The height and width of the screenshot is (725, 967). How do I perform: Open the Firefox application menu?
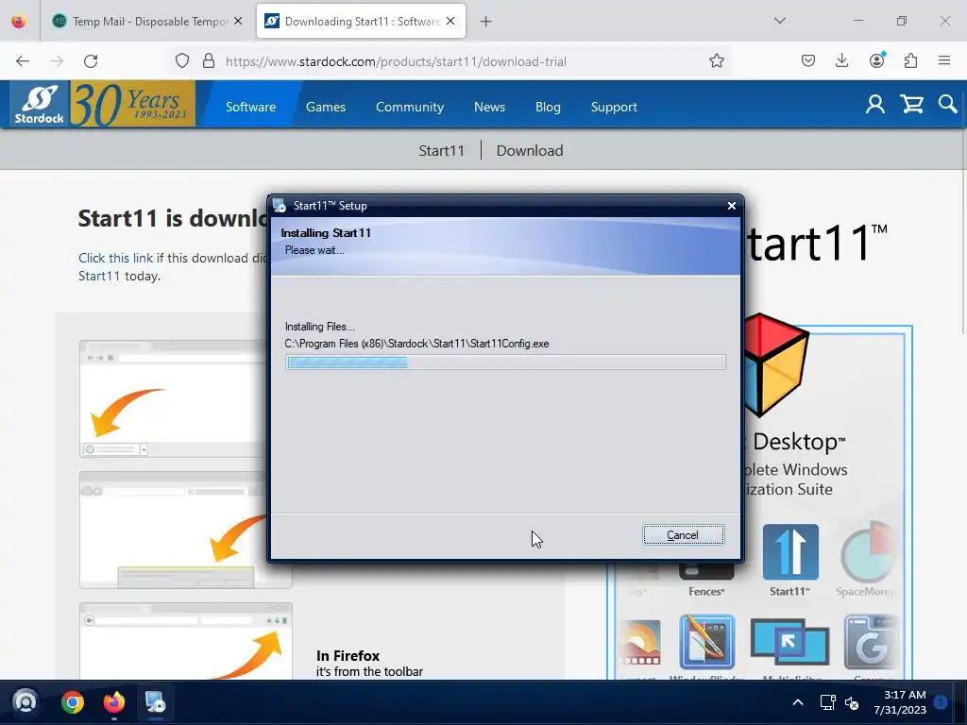point(944,61)
